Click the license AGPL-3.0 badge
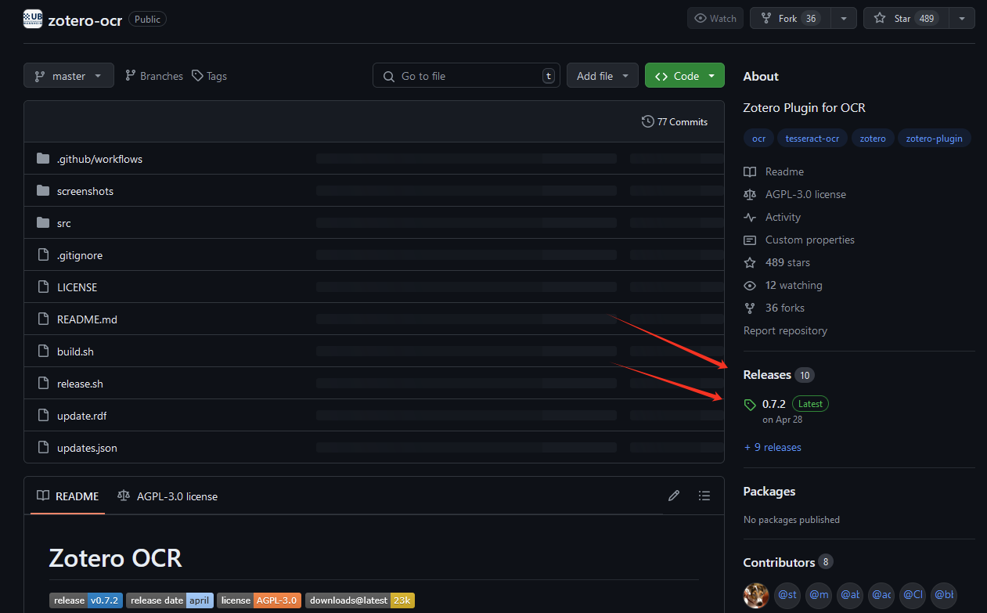The image size is (987, 613). (x=259, y=600)
